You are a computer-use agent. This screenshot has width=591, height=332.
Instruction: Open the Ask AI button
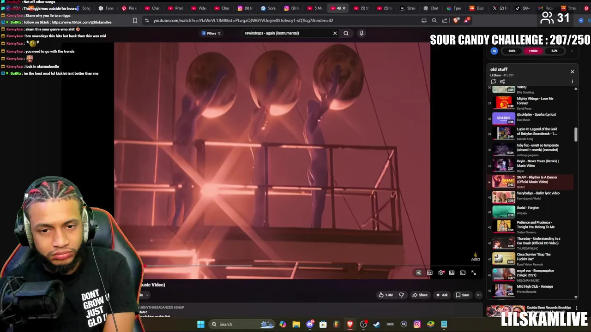click(441, 295)
